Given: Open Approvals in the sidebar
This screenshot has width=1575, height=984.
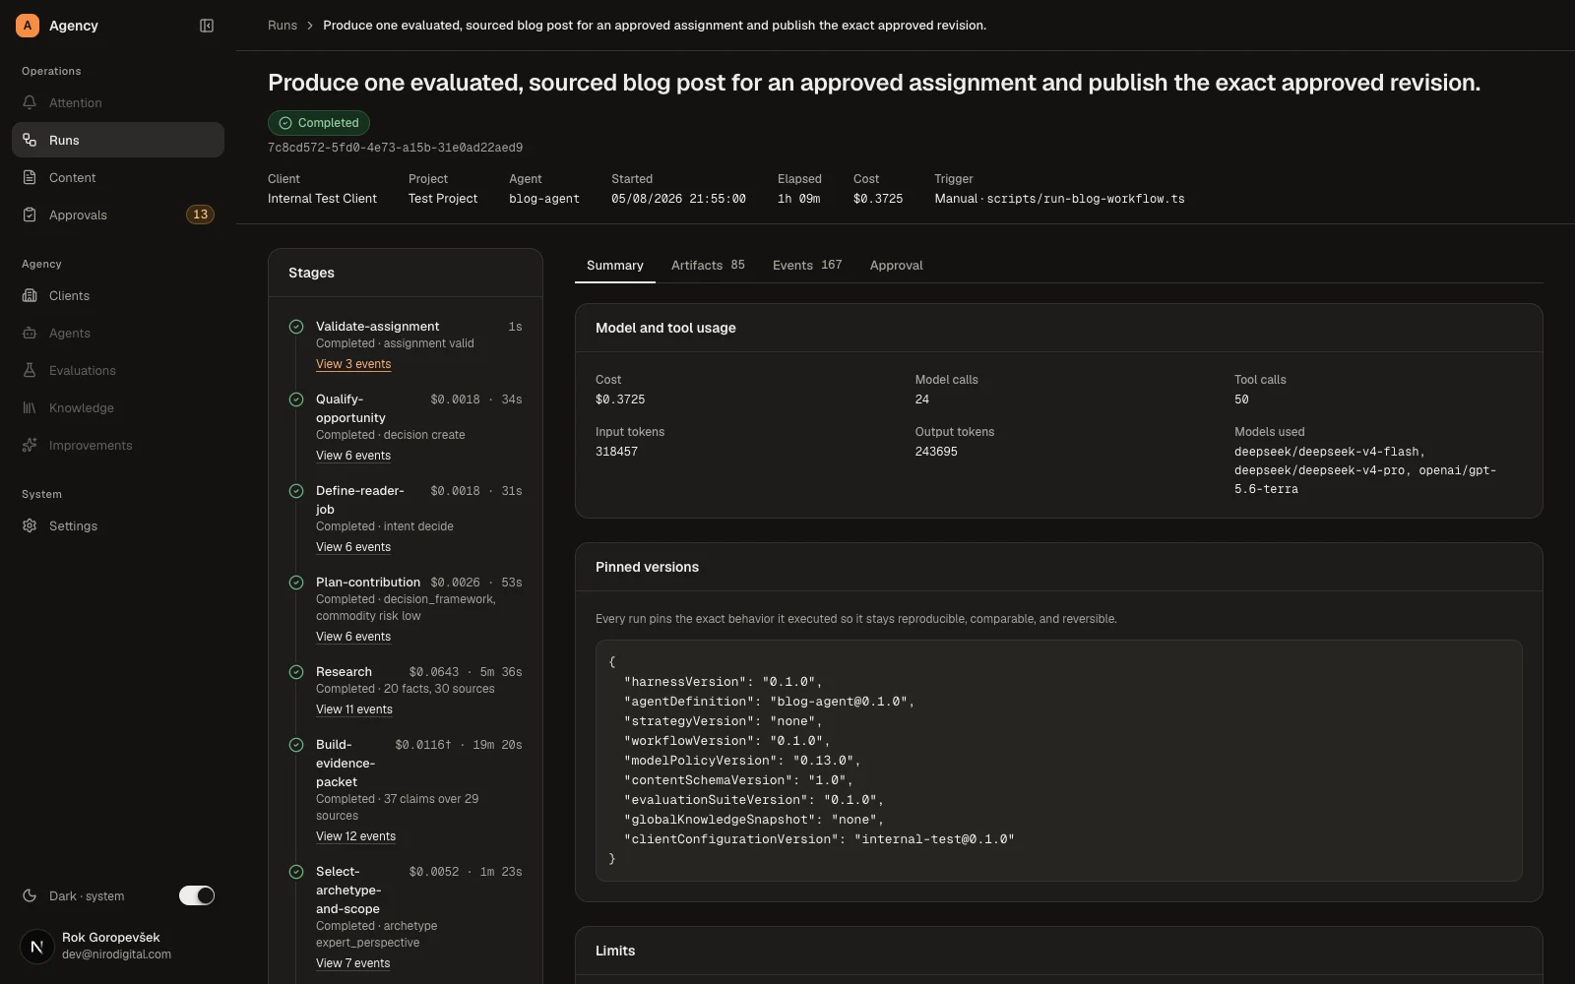Looking at the screenshot, I should [118, 215].
